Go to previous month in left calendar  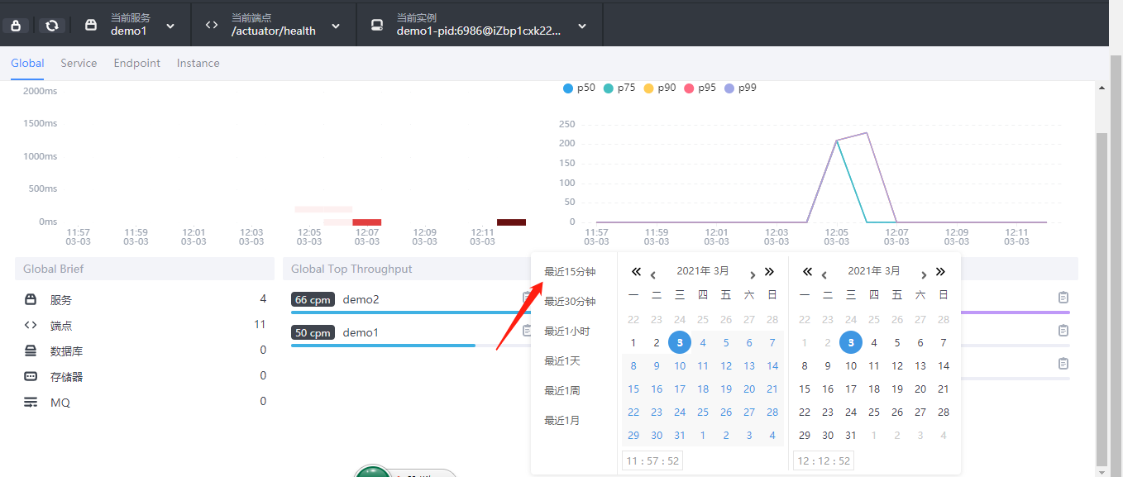(x=653, y=274)
